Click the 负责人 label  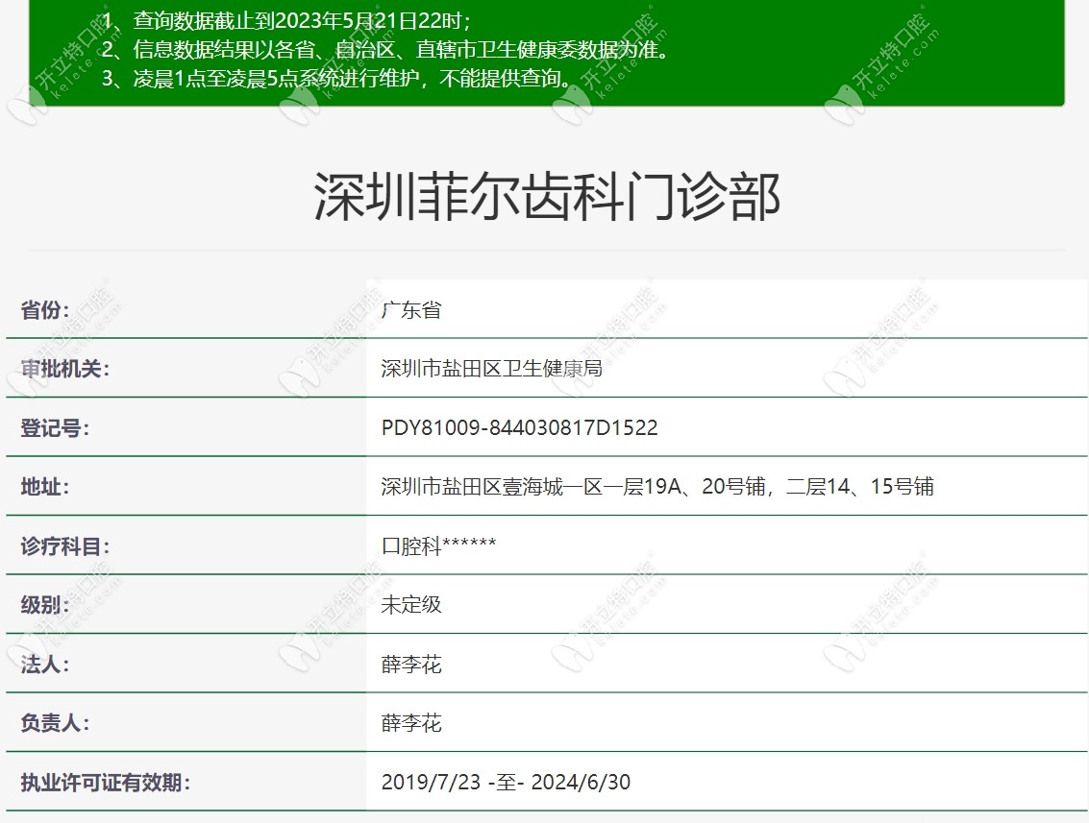point(55,723)
